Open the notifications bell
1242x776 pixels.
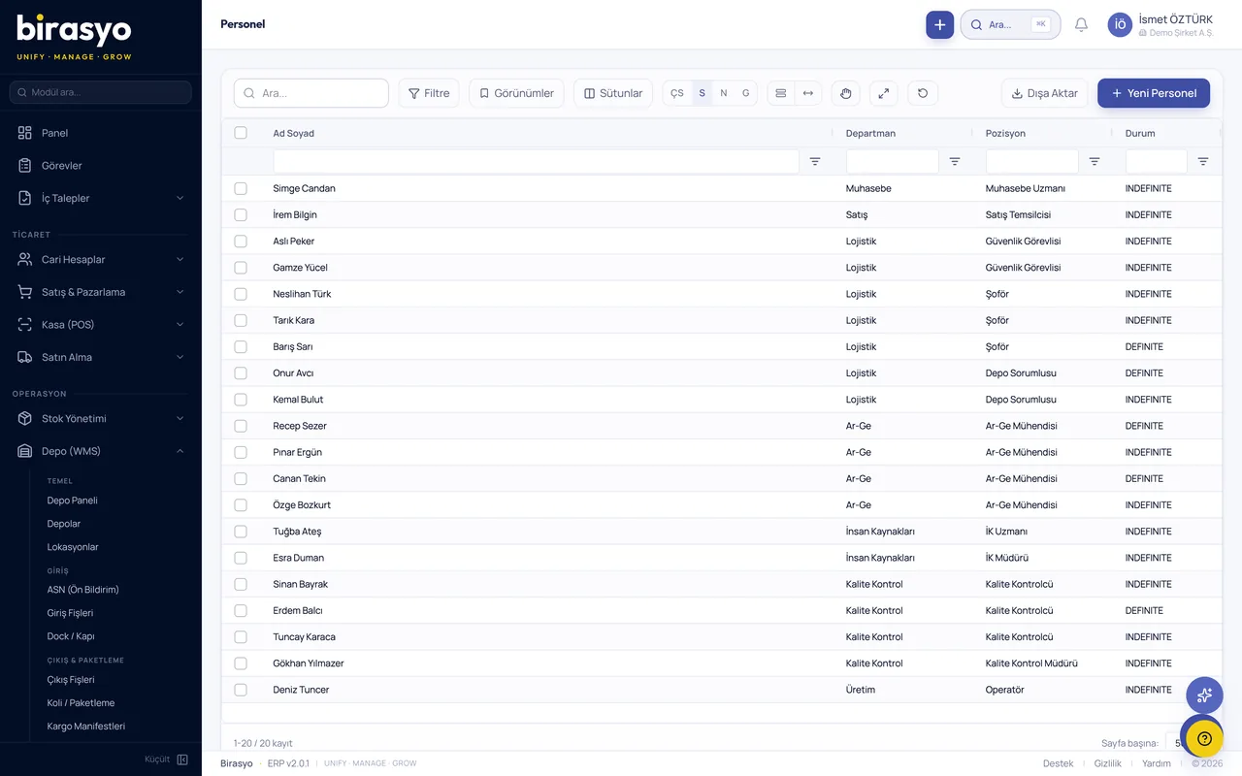pos(1081,24)
